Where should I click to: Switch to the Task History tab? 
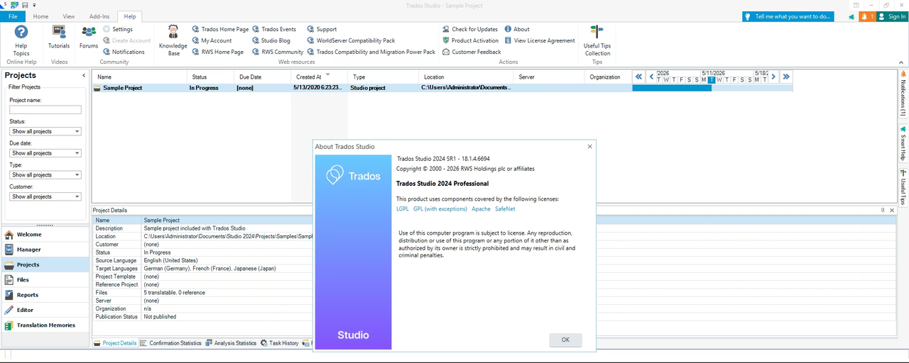[x=280, y=343]
